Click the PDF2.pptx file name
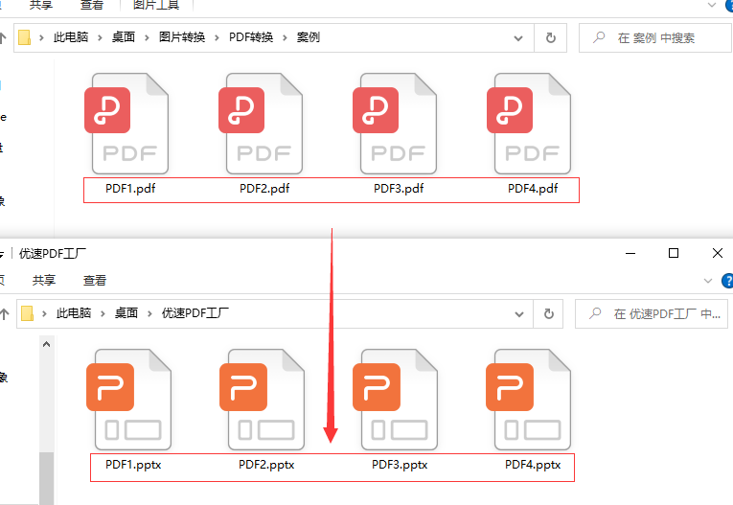 [x=266, y=465]
